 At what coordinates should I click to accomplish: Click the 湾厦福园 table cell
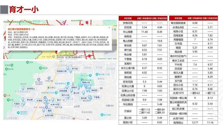point(178,40)
